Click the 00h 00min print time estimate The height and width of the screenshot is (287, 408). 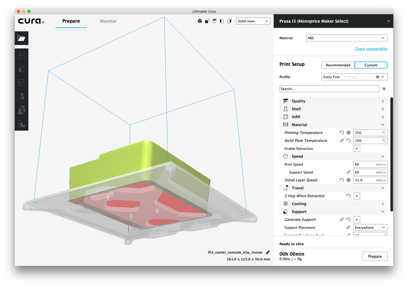coord(292,254)
